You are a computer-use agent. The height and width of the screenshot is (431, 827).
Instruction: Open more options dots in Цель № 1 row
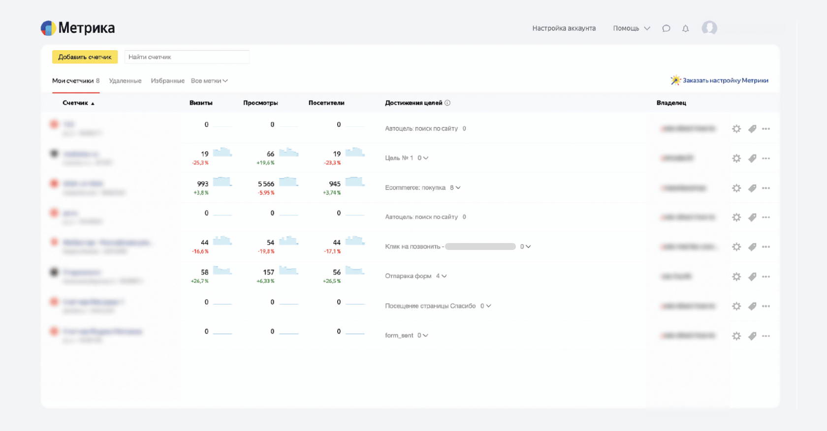pyautogui.click(x=766, y=158)
